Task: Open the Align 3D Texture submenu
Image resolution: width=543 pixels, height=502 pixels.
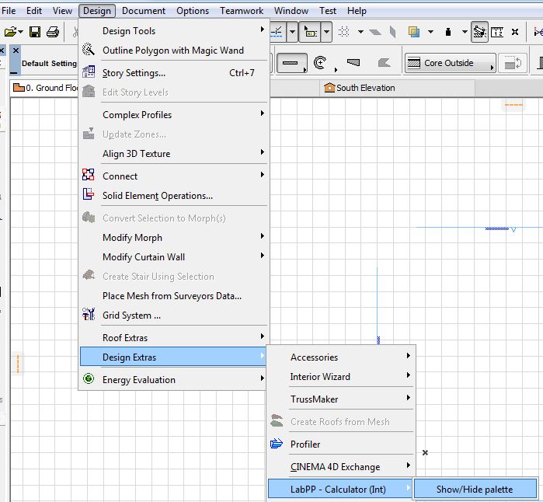Action: pos(173,154)
